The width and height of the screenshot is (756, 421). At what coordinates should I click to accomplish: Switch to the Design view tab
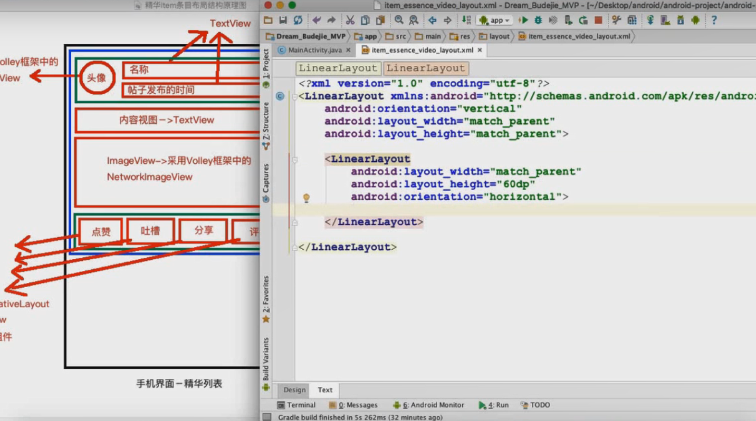click(x=294, y=390)
